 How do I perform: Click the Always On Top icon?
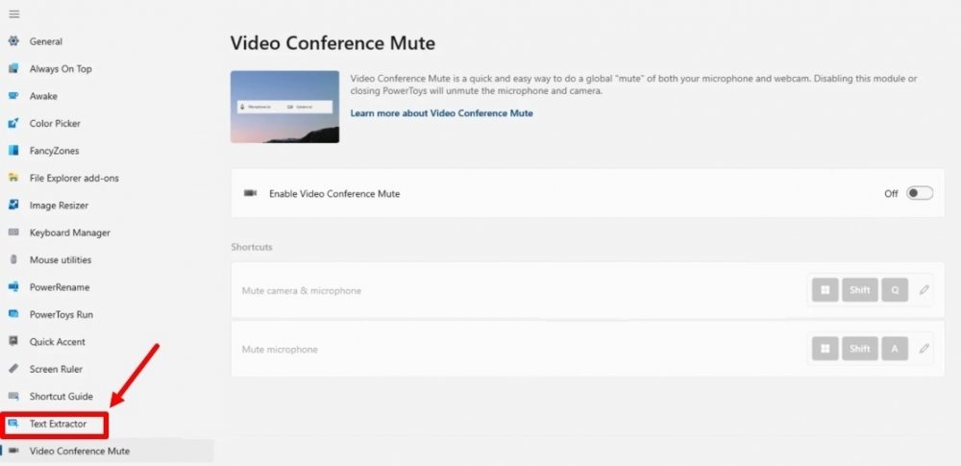13,68
